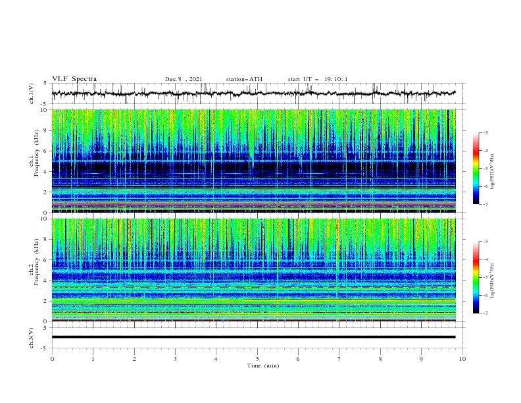Click time axis tick label "1"

[93, 359]
